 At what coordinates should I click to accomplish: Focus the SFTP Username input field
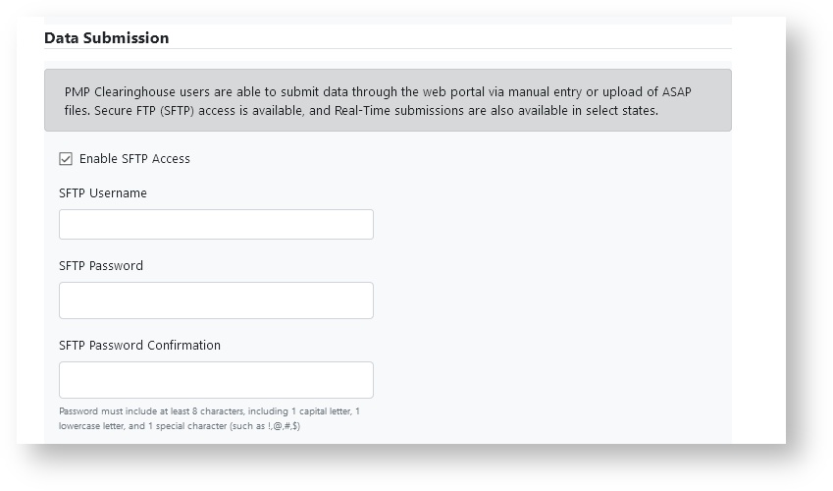click(216, 224)
